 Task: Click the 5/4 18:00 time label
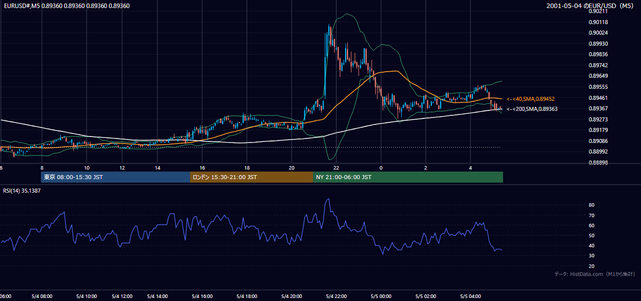pyautogui.click(x=247, y=296)
